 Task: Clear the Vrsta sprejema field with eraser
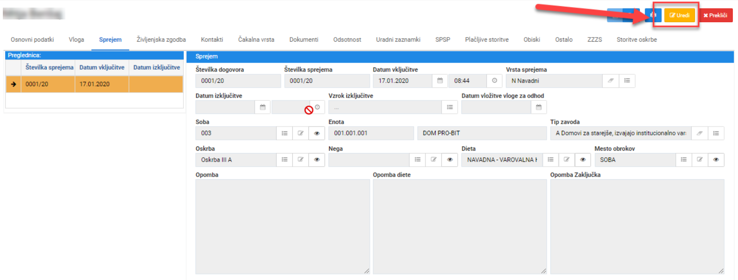610,81
